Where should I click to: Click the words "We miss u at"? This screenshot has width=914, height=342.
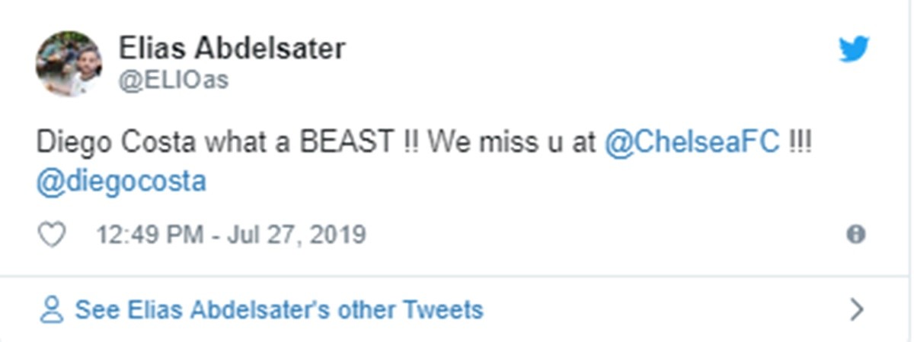pyautogui.click(x=512, y=144)
